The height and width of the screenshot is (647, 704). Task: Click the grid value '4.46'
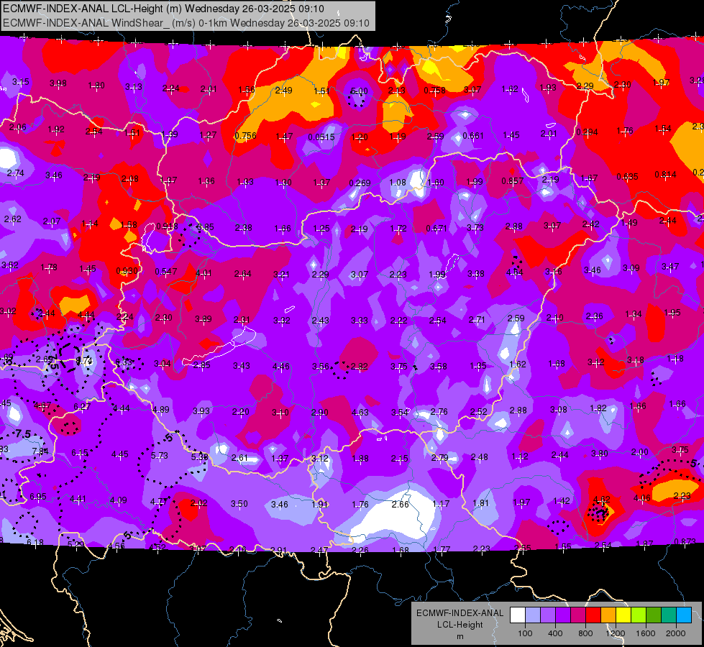point(281,367)
